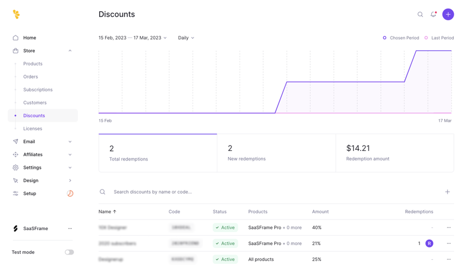
Task: Click '+ 0 more' in 40% row
Action: tap(292, 228)
